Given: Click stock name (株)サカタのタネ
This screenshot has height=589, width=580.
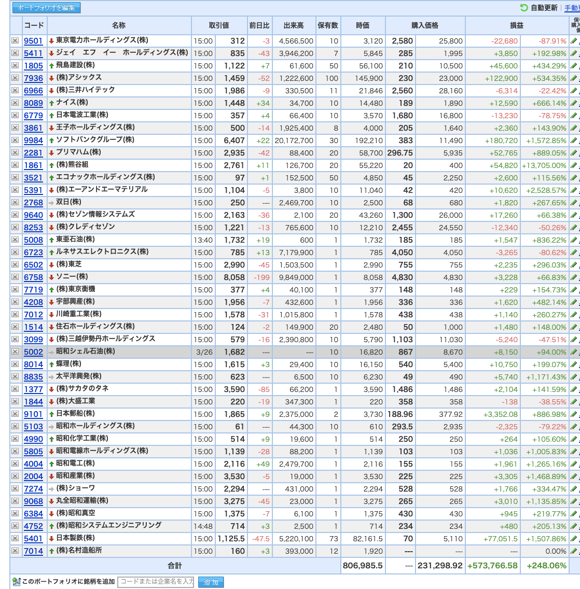Looking at the screenshot, I should pos(82,388).
